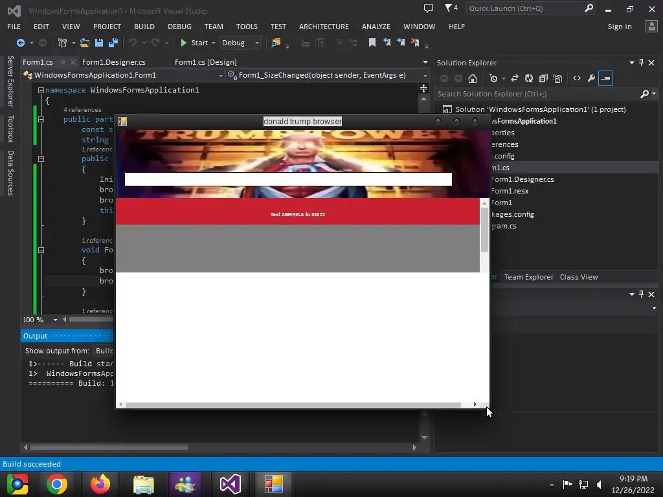The image size is (663, 497).
Task: Open the DEBUG menu
Action: [179, 27]
